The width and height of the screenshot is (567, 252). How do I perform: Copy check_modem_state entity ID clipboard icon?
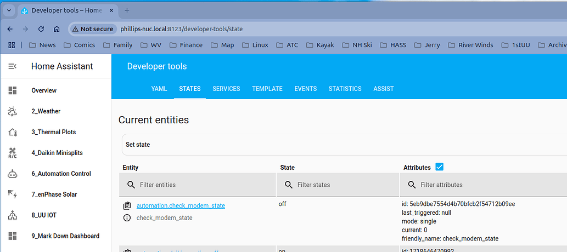(127, 206)
